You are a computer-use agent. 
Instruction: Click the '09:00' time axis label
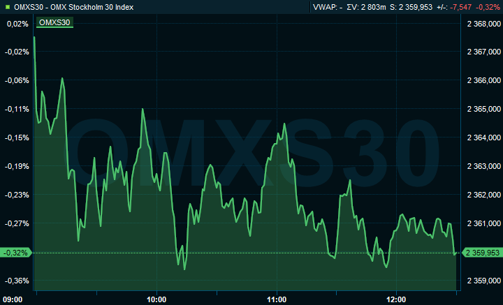tap(13, 299)
